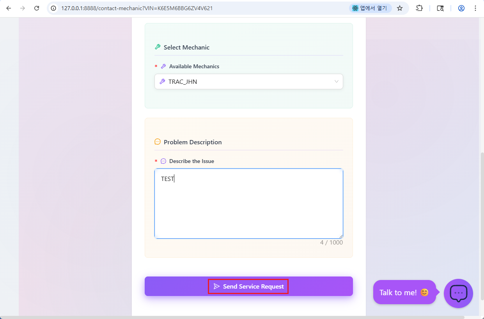The height and width of the screenshot is (319, 484).
Task: Click the "Problem Description" heading
Action: (193, 142)
